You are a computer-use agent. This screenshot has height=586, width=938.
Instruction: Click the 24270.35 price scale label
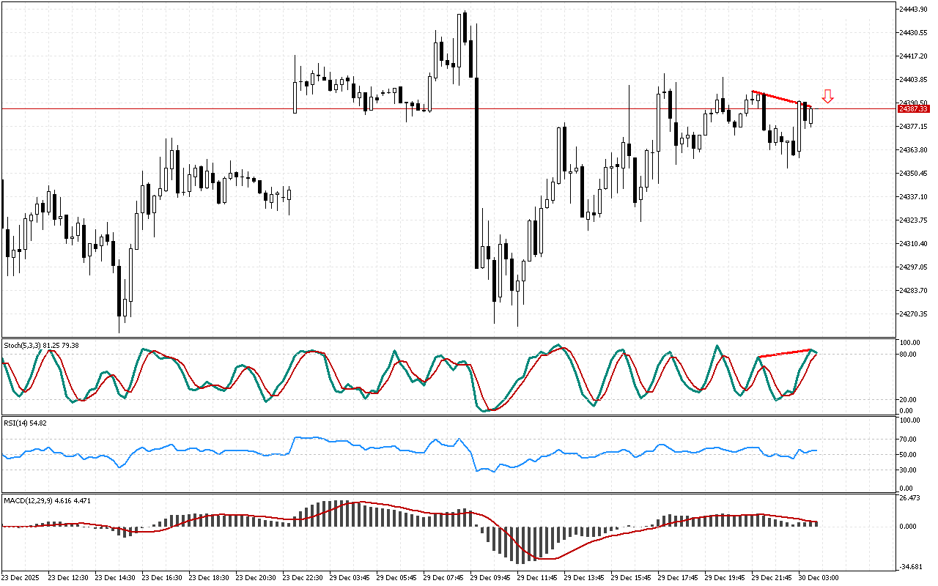913,314
